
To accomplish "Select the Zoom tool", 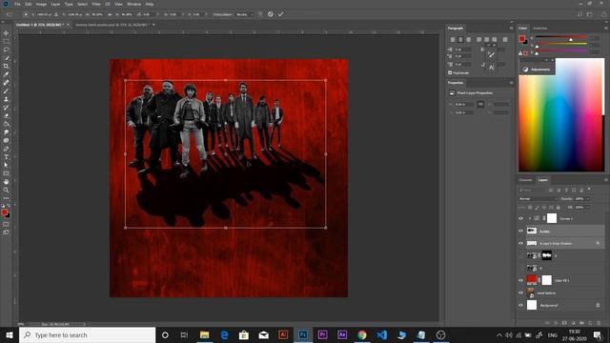I will coord(6,191).
